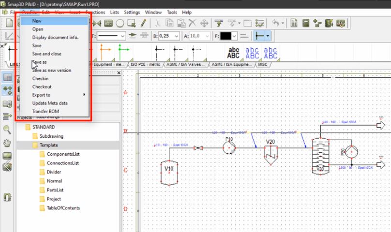
Task: Select the ComponentsList folder in tree
Action: click(x=63, y=154)
